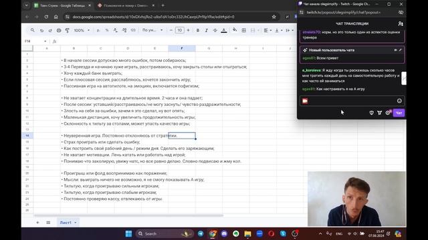
Task: Open the fill color paint bucket
Action: coord(235,30)
